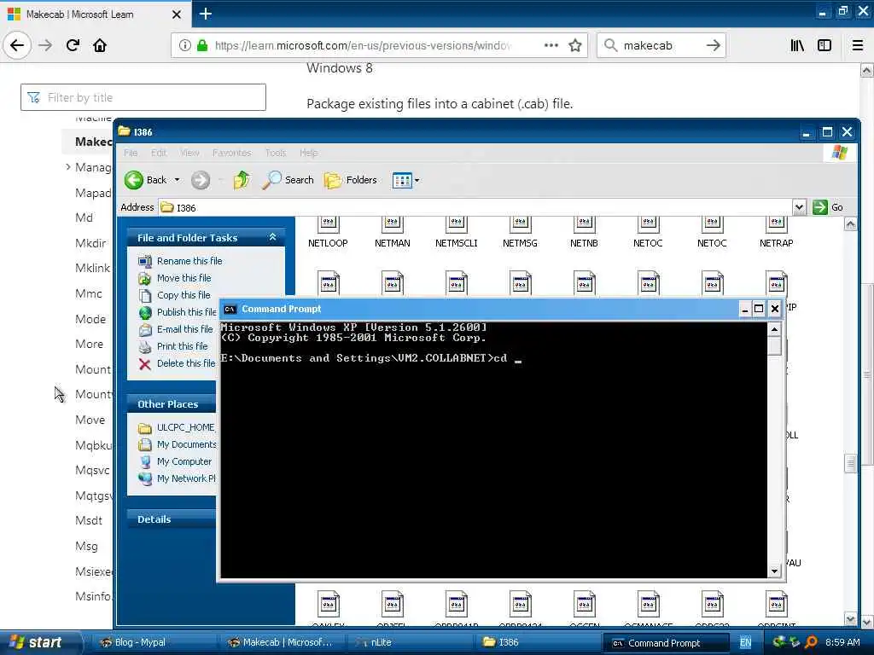Toggle the Folders pane in Explorer

point(351,180)
